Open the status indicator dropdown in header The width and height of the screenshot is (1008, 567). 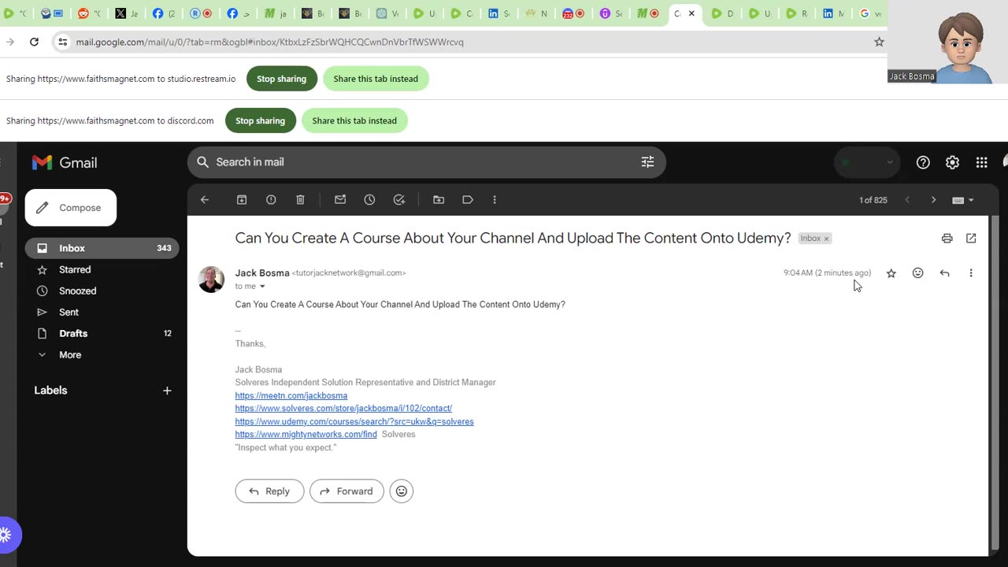[867, 162]
